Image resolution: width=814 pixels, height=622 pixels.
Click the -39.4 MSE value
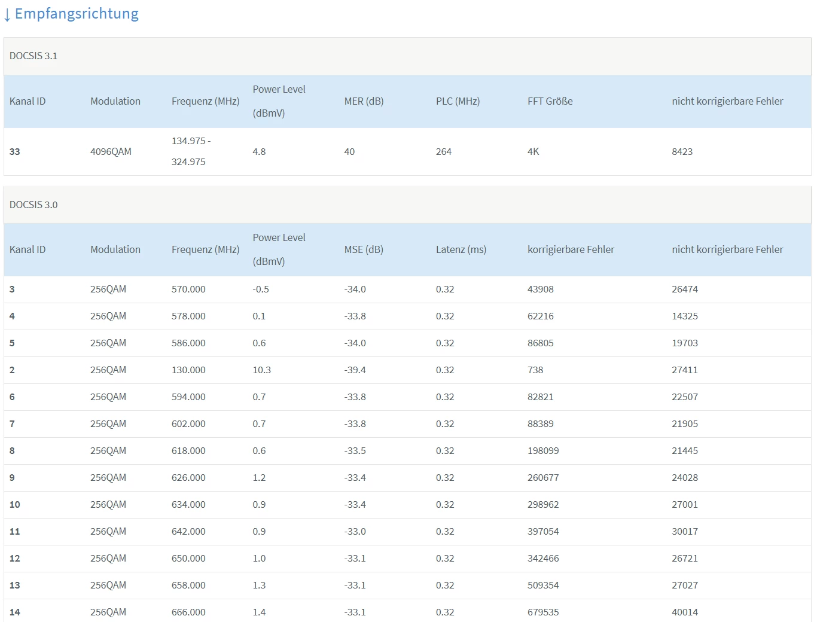[x=355, y=370]
